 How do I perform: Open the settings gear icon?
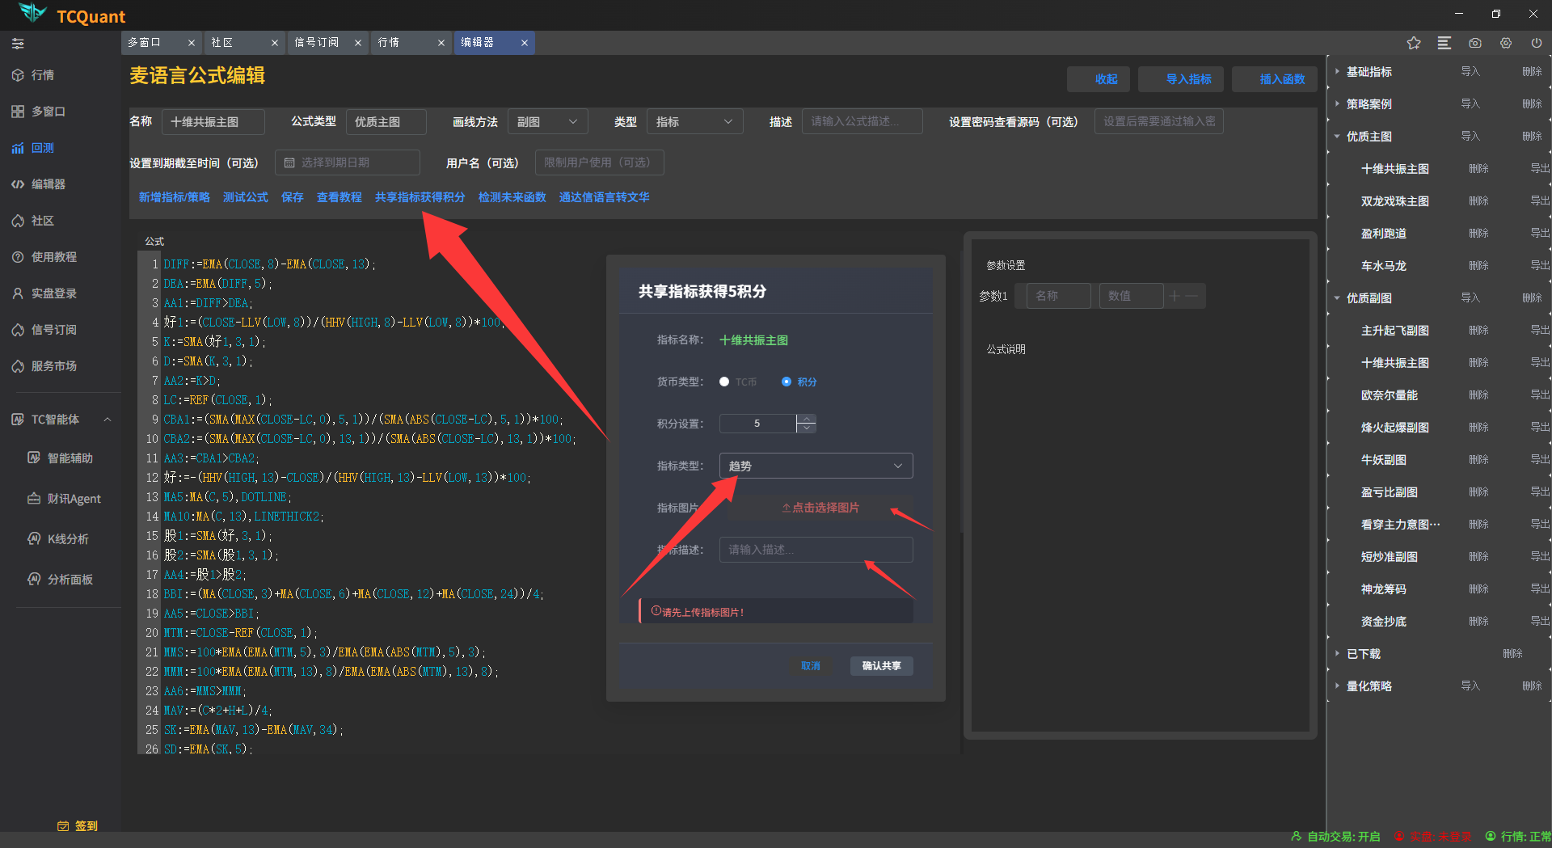[1506, 43]
